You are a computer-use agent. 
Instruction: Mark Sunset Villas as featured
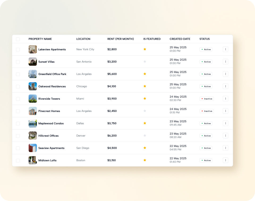(145, 62)
